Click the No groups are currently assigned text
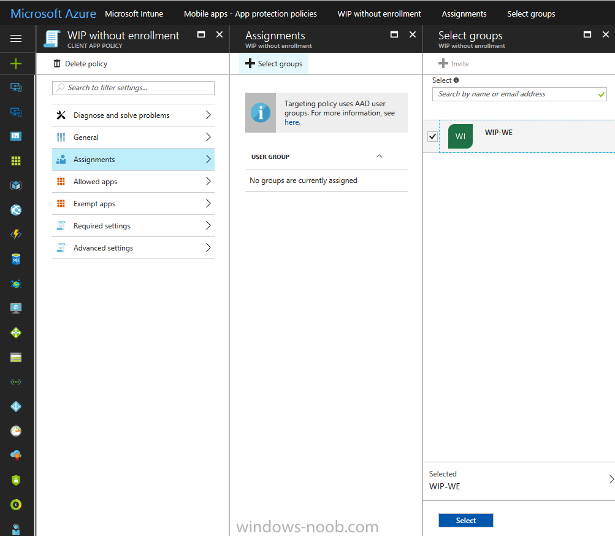 (303, 181)
